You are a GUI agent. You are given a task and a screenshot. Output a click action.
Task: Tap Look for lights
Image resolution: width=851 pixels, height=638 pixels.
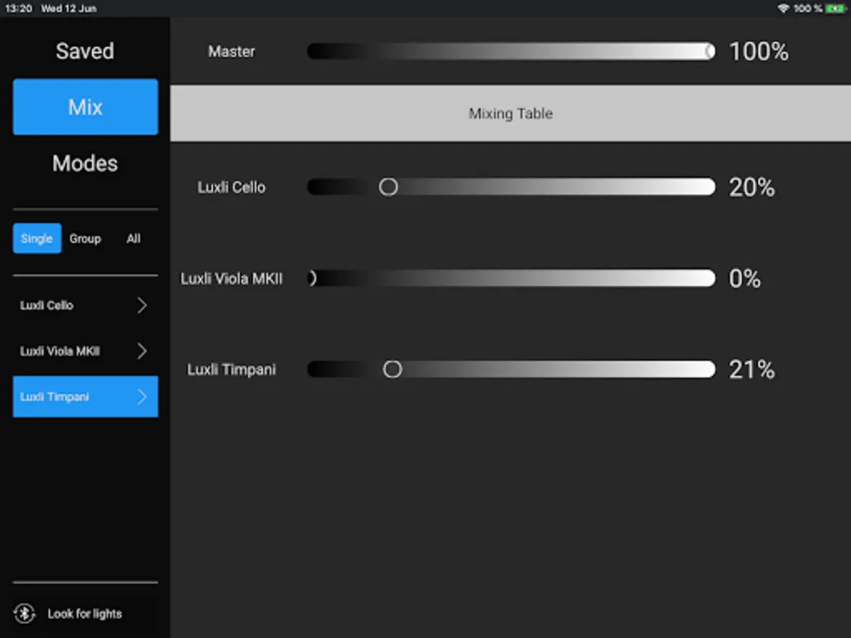(x=84, y=614)
